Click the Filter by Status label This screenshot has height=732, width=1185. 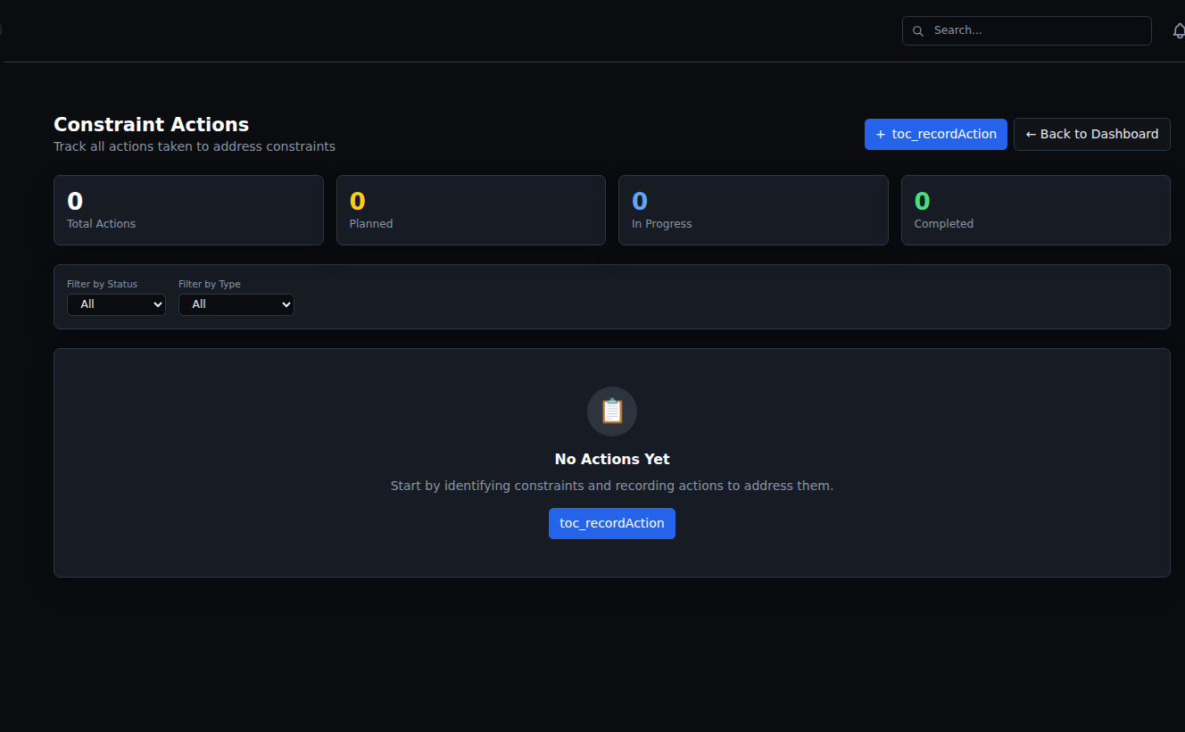[x=103, y=284]
